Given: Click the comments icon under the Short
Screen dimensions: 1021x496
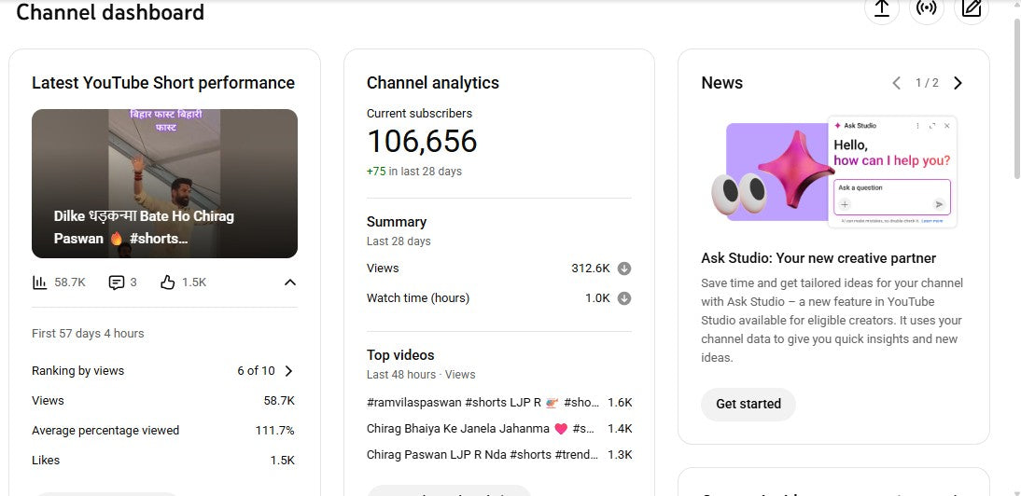Looking at the screenshot, I should click(117, 282).
